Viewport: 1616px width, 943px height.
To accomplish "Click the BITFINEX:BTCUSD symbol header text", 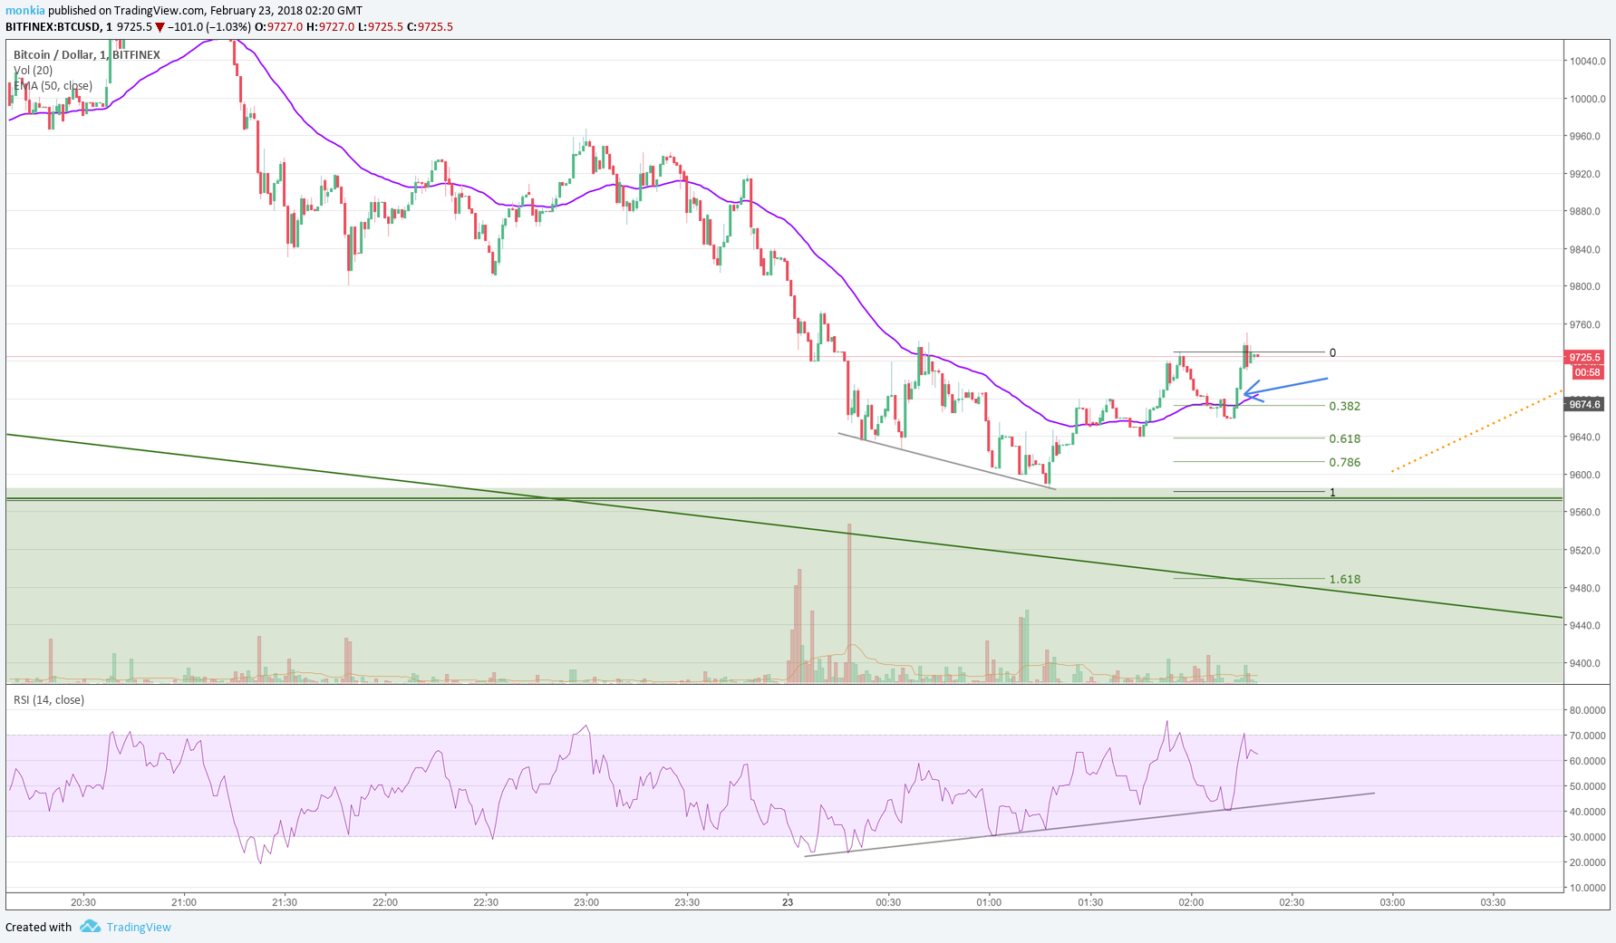I will [x=54, y=27].
